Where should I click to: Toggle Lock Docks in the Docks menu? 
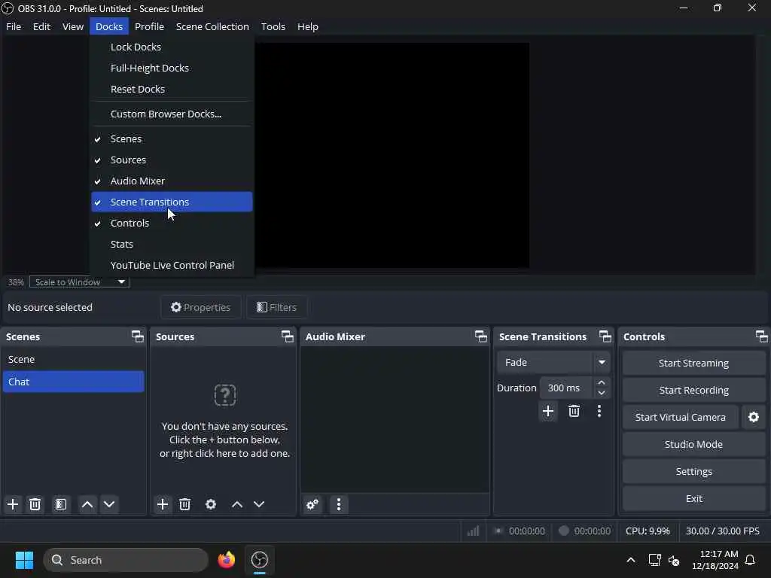coord(172,47)
